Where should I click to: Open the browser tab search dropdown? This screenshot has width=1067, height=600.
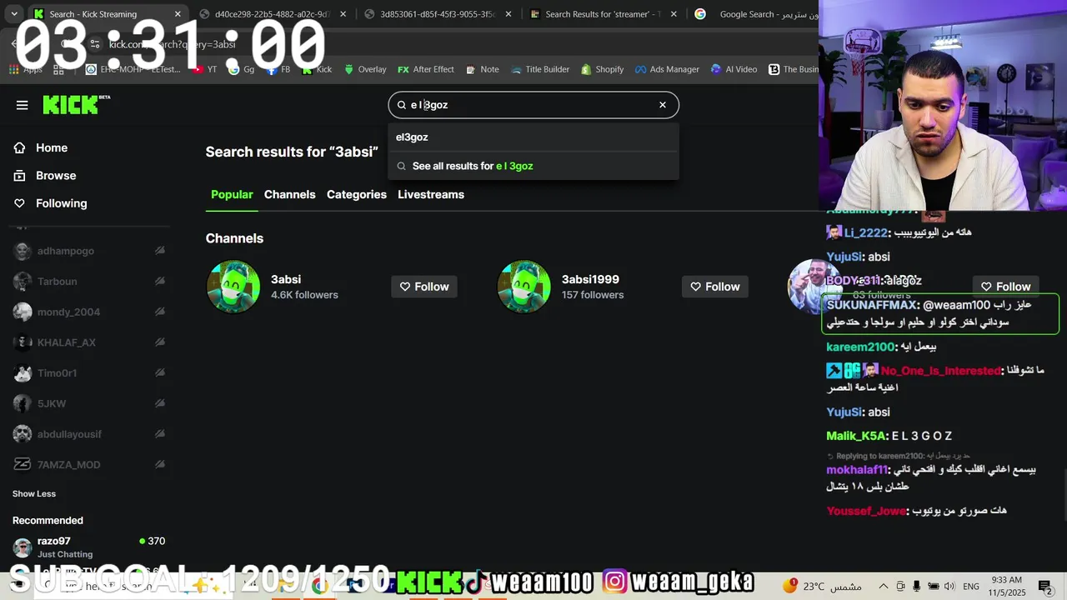[14, 14]
